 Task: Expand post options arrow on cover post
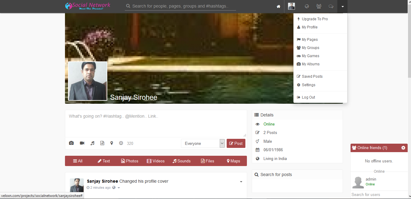pos(241,182)
